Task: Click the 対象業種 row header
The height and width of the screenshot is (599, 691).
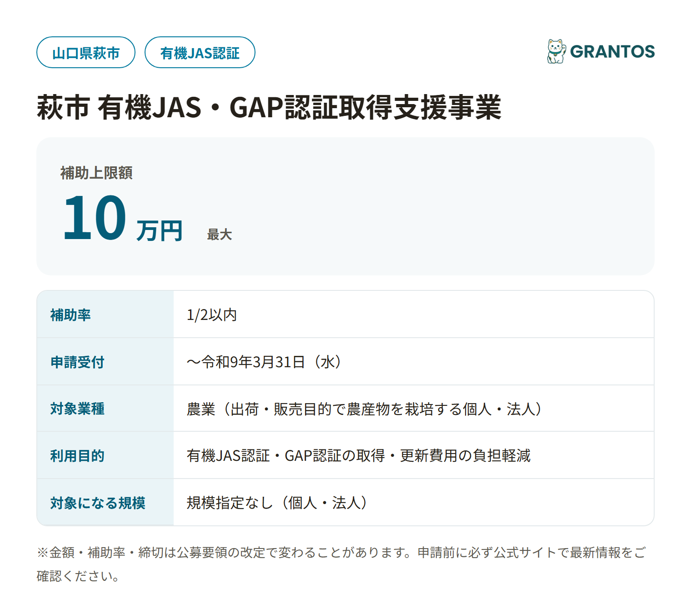Action: tap(105, 409)
